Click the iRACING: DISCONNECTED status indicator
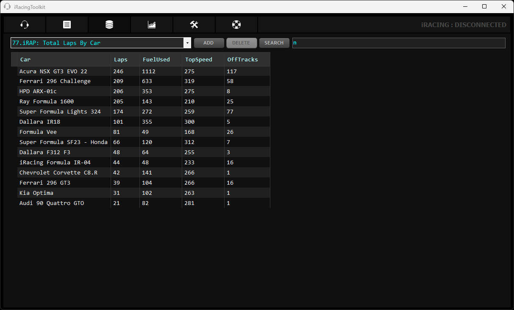This screenshot has height=310, width=514. [x=464, y=25]
